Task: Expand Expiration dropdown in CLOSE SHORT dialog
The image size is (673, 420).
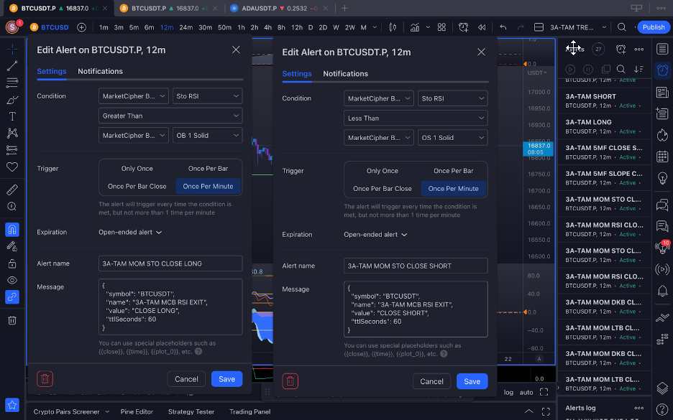Action: 375,235
